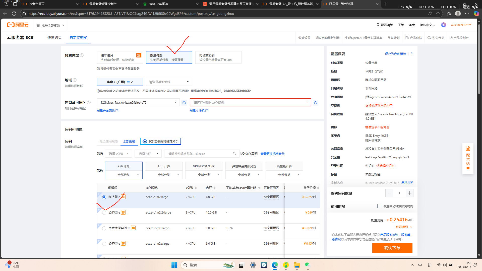The width and height of the screenshot is (482, 271).
Task: Select ecs.e-c1m2.xlarge radio button
Action: click(x=104, y=244)
